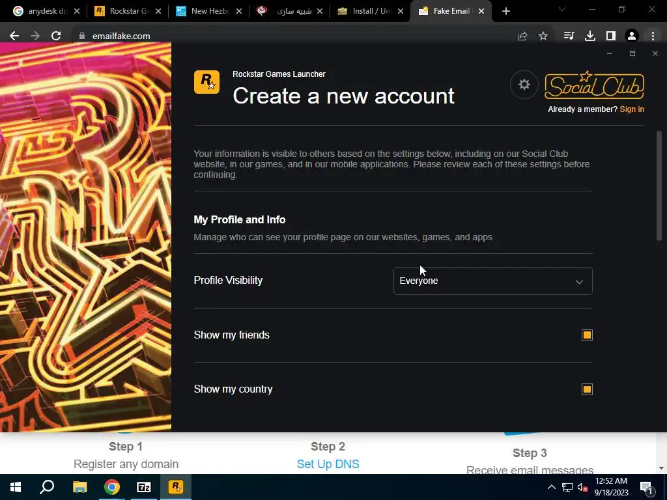
Task: Close the anydesk tab
Action: click(x=77, y=12)
